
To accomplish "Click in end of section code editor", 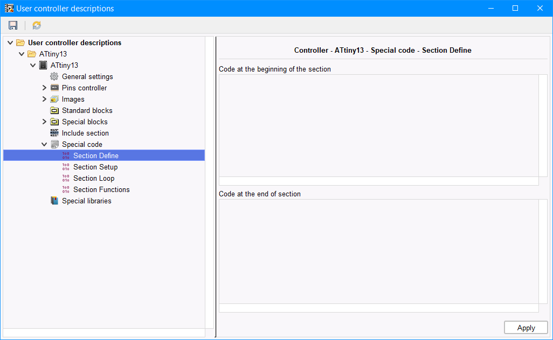I will click(379, 252).
